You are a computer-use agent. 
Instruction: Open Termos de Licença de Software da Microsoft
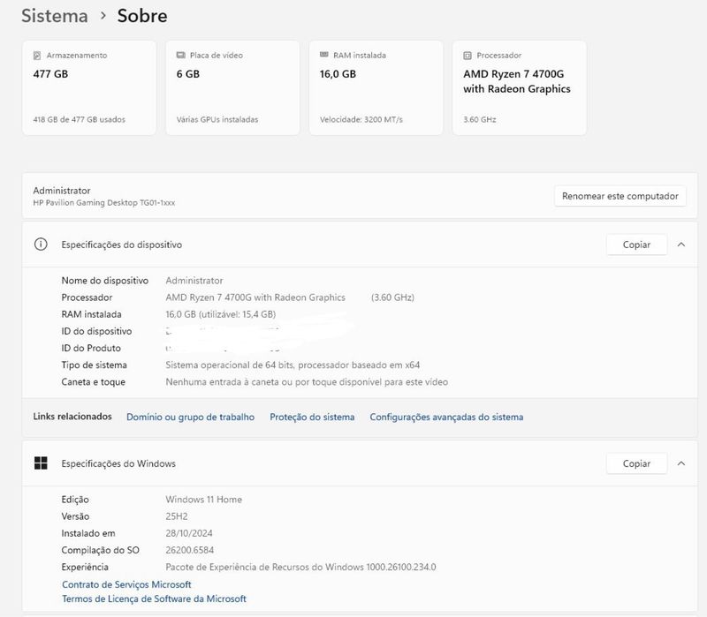tap(154, 599)
